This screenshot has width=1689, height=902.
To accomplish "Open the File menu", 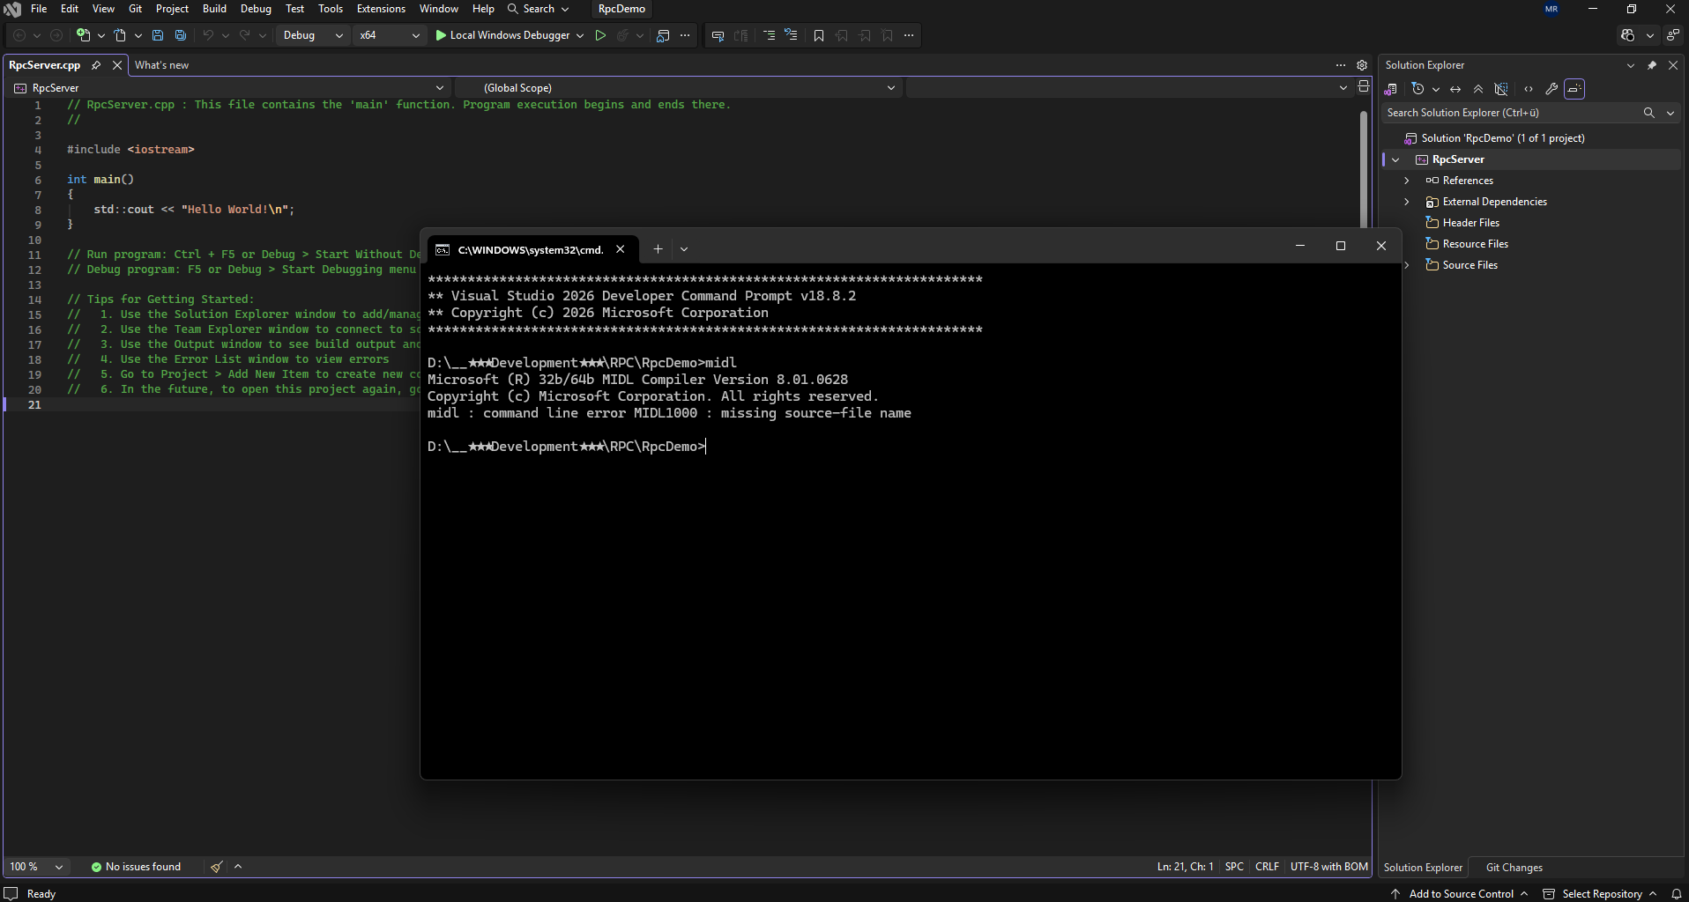I will [x=39, y=9].
